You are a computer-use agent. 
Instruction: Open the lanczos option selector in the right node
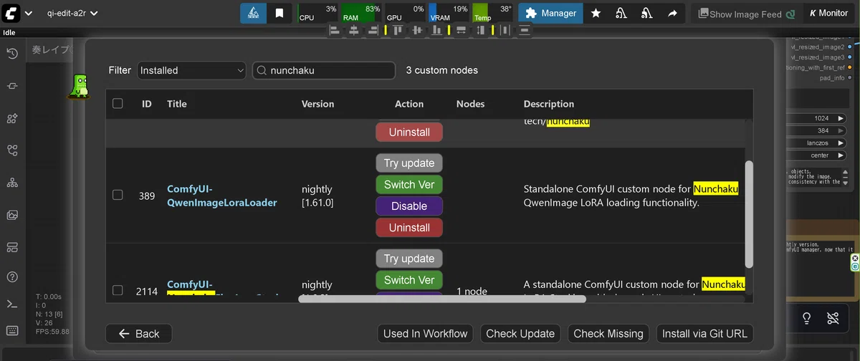[x=818, y=143]
